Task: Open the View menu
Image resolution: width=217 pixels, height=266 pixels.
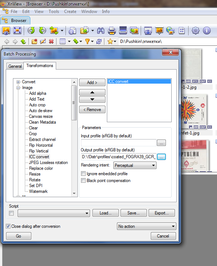Action: tap(39, 12)
